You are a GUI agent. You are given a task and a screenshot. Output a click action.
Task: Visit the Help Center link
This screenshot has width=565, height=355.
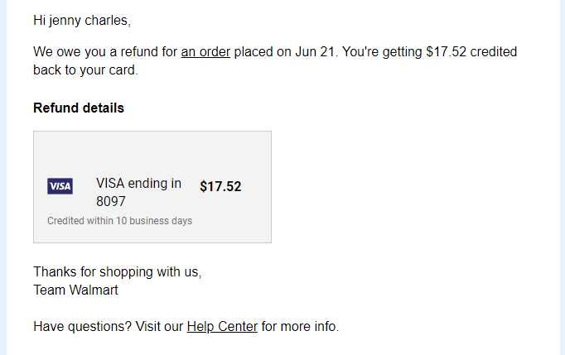tap(222, 327)
